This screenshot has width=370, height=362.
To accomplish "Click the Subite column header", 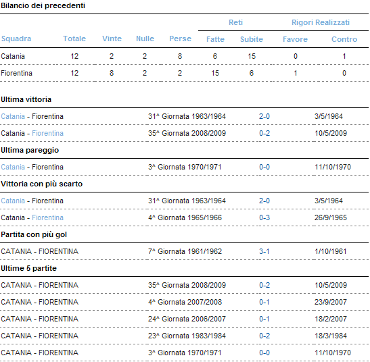I will point(252,39).
